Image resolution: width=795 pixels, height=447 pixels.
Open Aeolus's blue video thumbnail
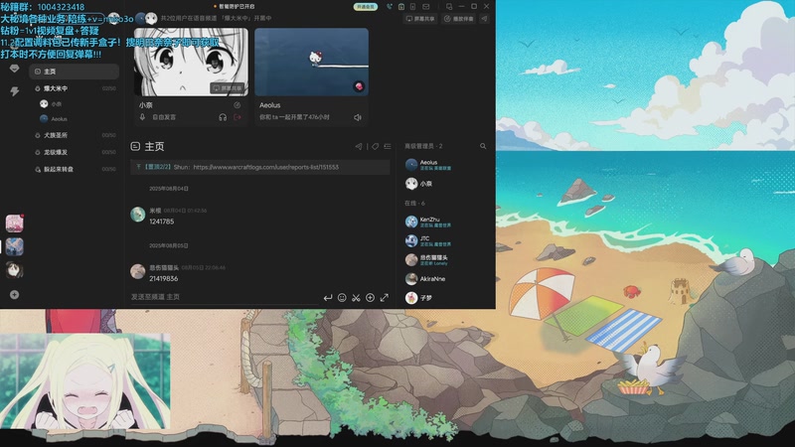(311, 62)
